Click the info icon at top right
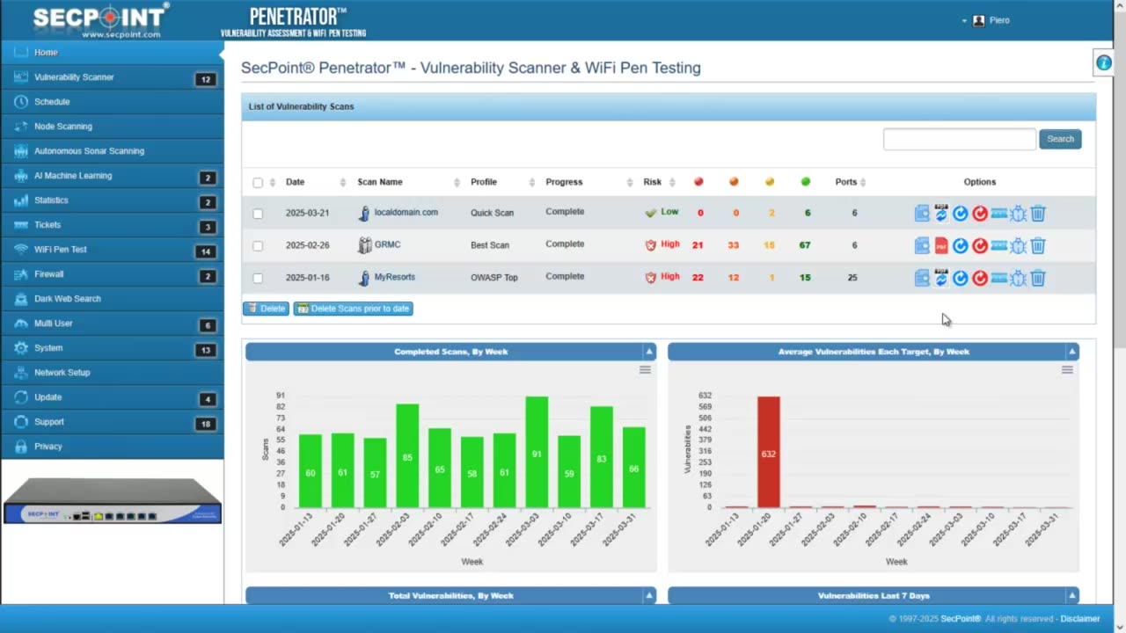This screenshot has height=633, width=1126. [x=1103, y=62]
